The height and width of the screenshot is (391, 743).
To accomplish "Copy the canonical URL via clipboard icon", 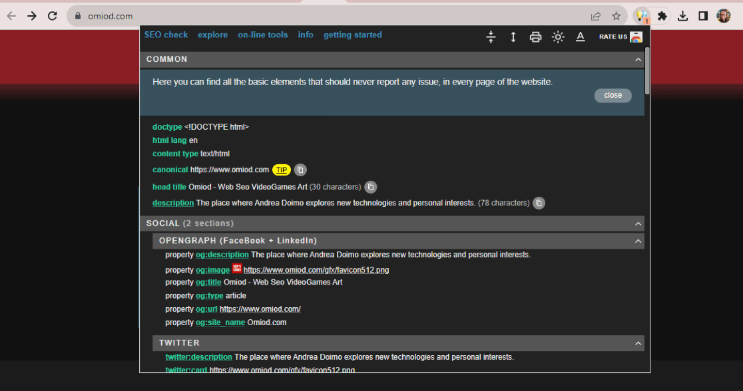I will [x=300, y=170].
